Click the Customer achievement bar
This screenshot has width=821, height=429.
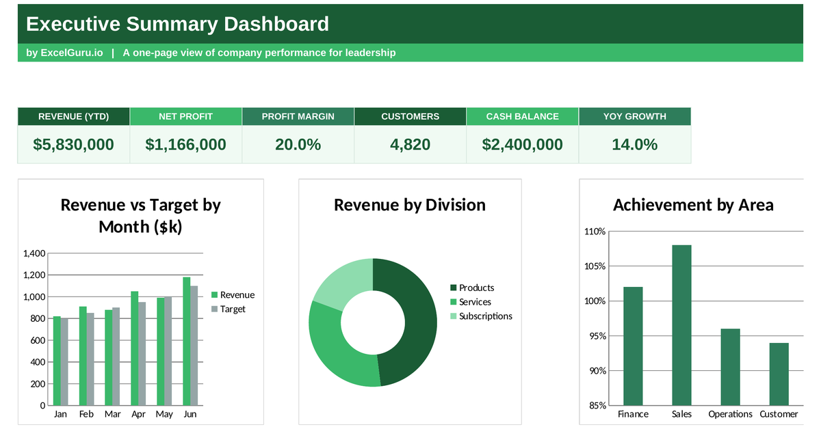[x=779, y=374]
